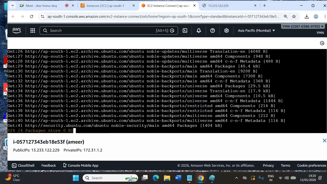The height and width of the screenshot is (184, 327).
Task: Switch to the Instances | EC2 tab
Action: [105, 6]
